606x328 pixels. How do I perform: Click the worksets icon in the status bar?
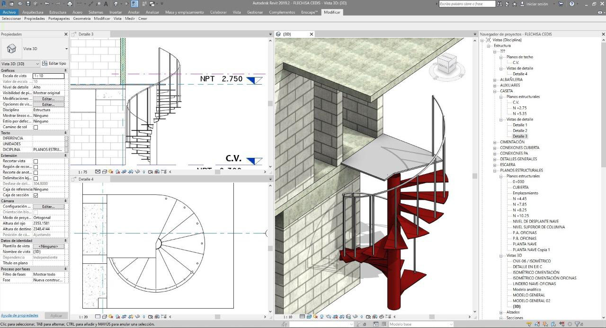point(285,324)
